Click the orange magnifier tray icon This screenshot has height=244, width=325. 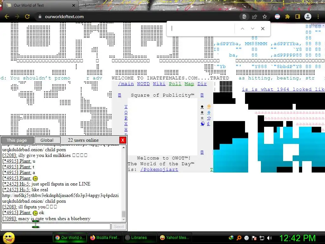[239, 238]
